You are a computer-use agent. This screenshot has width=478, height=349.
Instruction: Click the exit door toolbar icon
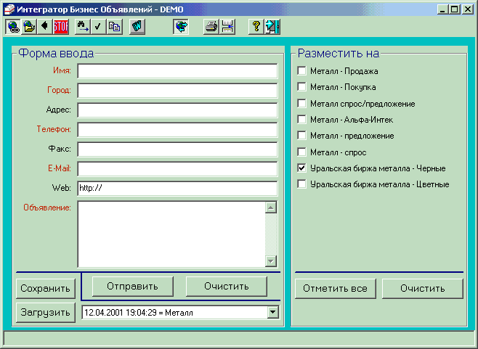click(272, 27)
